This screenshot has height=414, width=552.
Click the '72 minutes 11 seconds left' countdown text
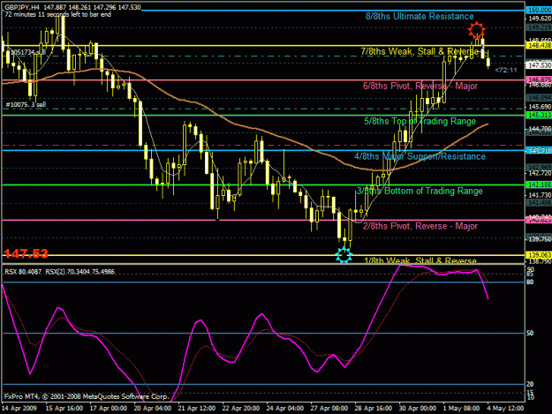pyautogui.click(x=57, y=14)
